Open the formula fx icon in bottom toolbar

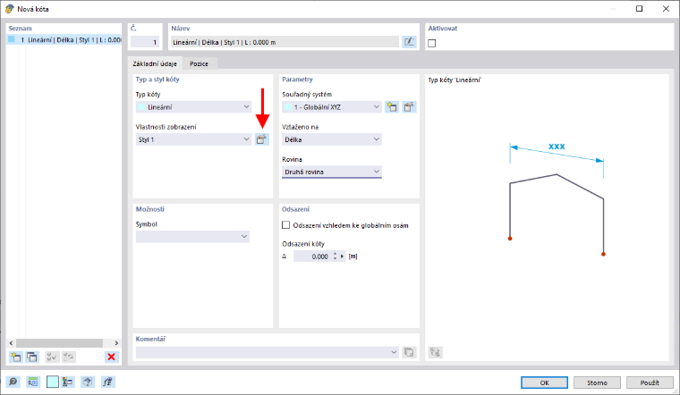(x=107, y=382)
